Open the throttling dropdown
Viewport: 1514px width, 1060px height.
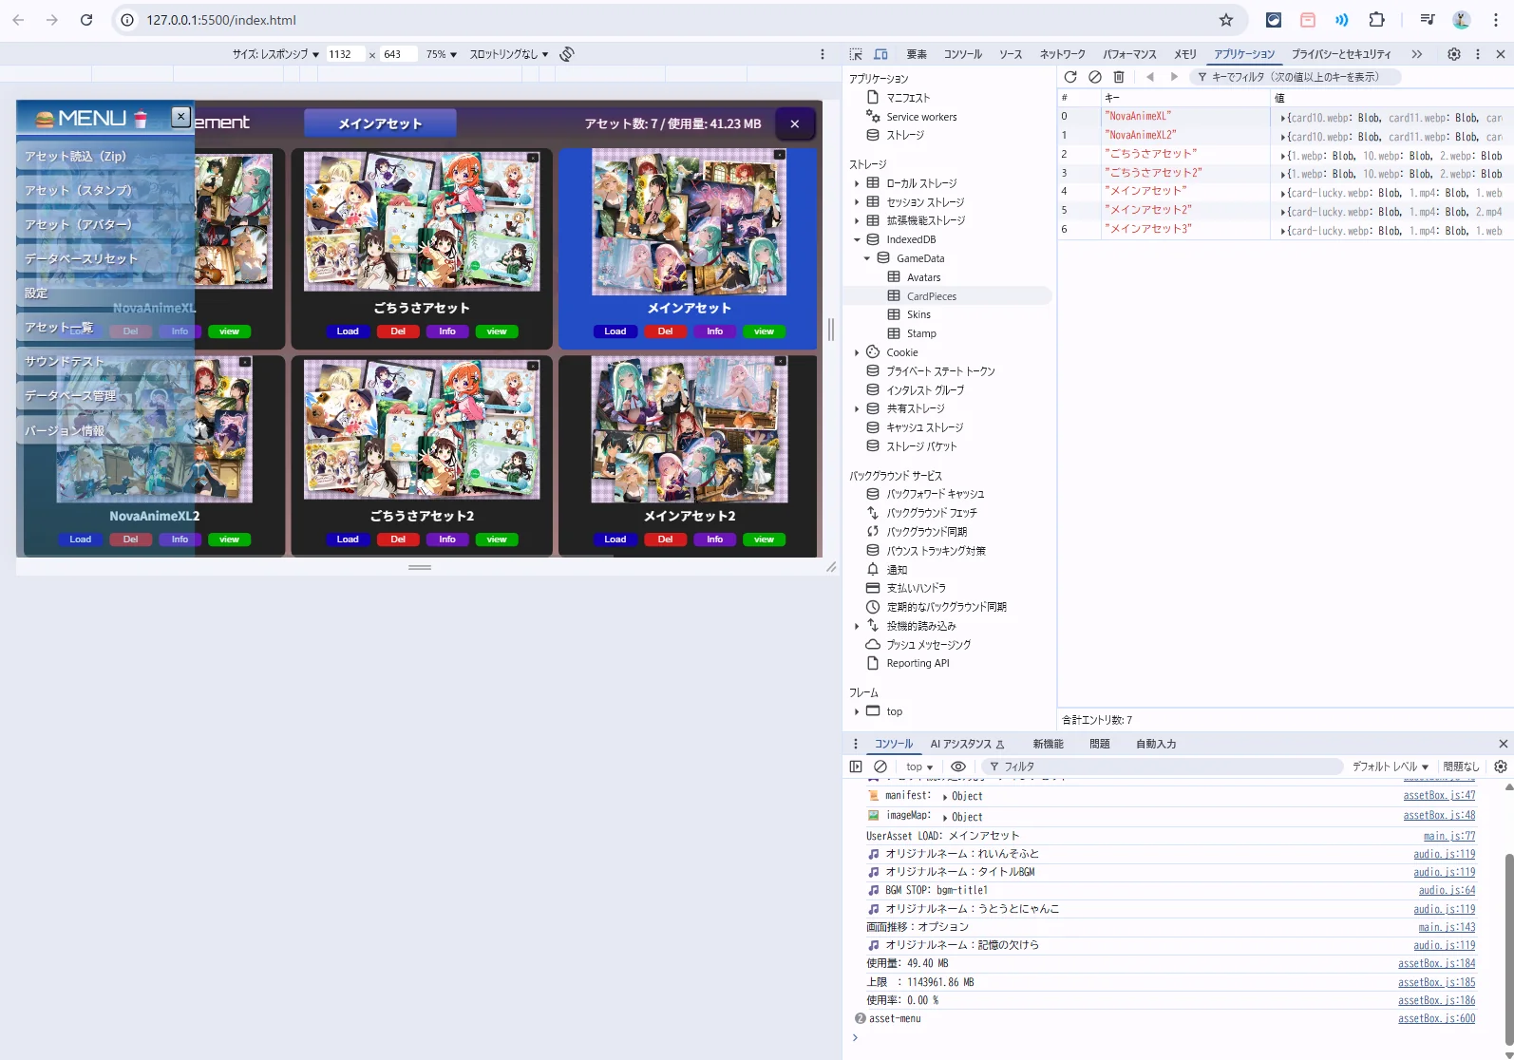coord(509,54)
